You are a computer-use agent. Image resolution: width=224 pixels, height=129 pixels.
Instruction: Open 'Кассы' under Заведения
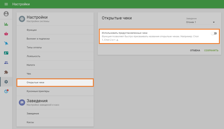[x=30, y=122]
